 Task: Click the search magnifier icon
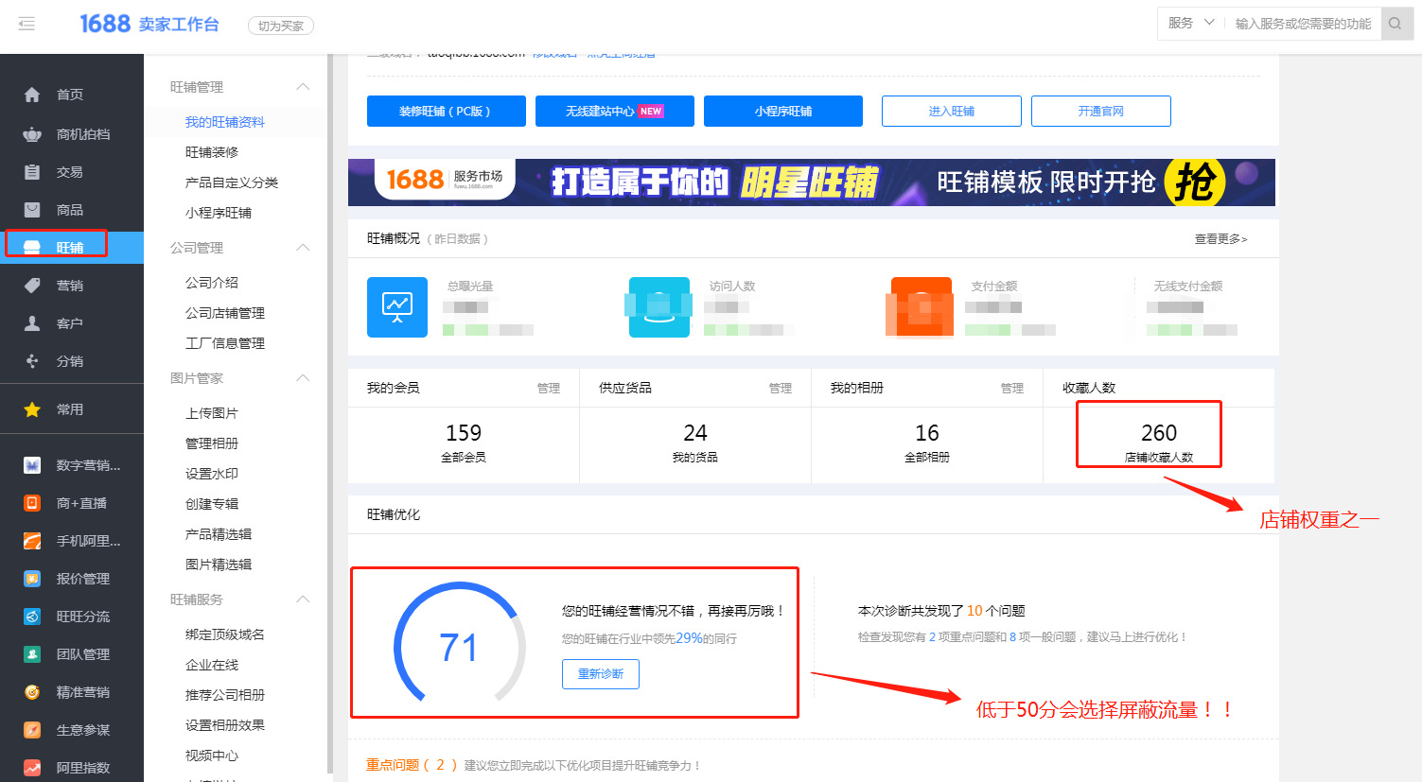pos(1396,24)
